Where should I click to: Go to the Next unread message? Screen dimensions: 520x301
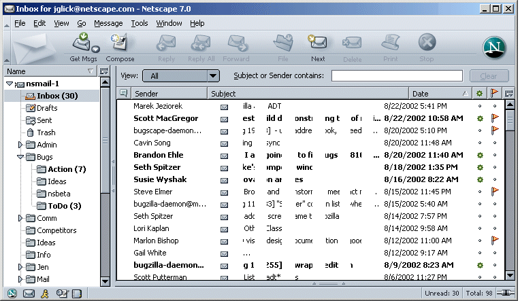click(318, 44)
